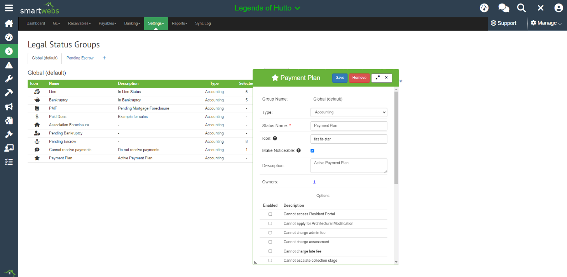Select the dollar accounting sidebar icon
The image size is (567, 277).
pos(9,51)
